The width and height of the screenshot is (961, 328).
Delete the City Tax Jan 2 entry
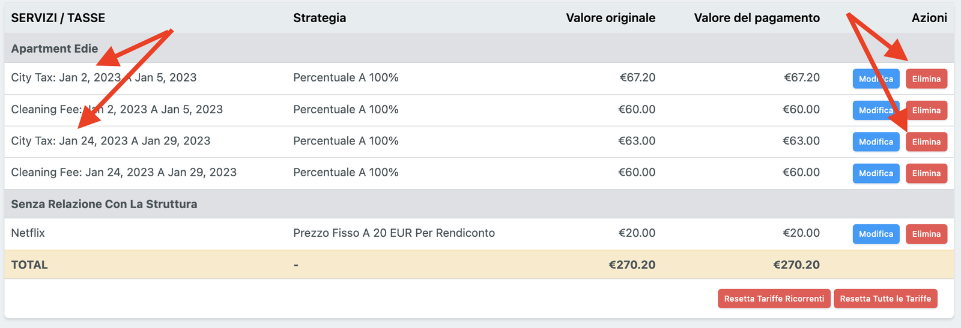(x=926, y=79)
